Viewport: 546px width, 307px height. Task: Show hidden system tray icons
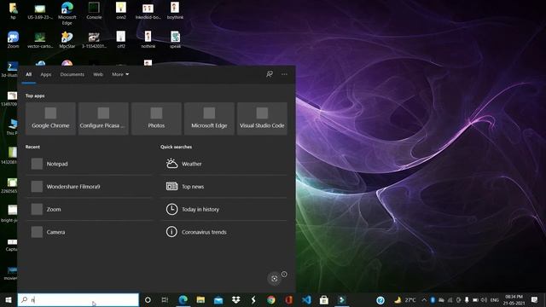424,299
